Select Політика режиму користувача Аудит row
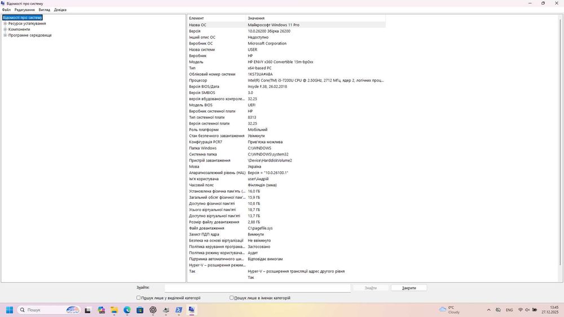Image resolution: width=564 pixels, height=317 pixels. point(287,253)
